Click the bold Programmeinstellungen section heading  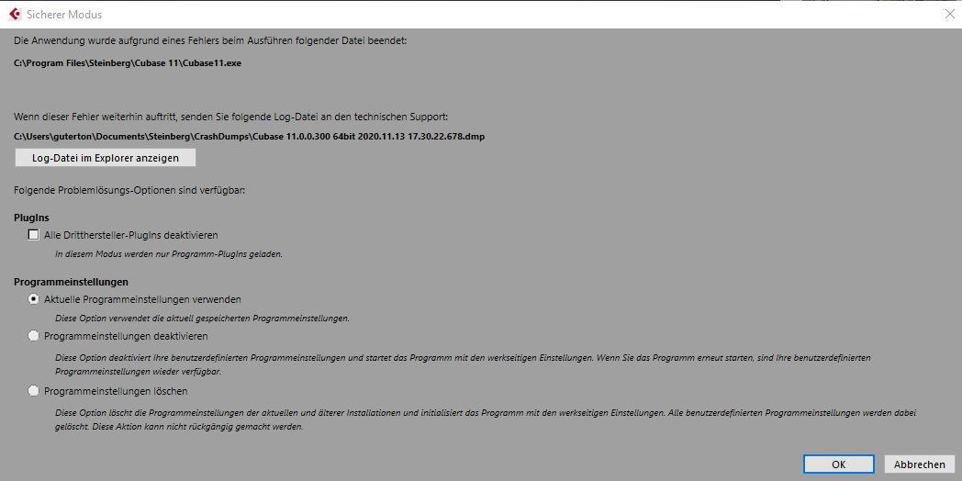71,282
